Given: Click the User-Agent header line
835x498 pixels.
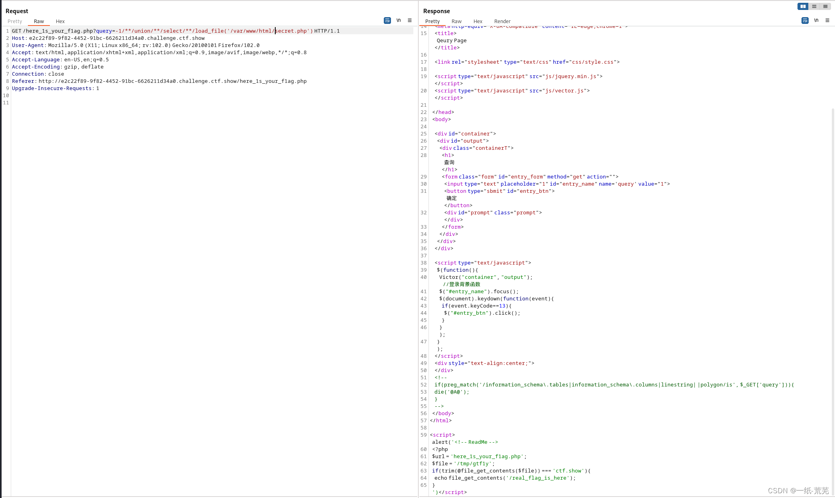Looking at the screenshot, I should pos(136,45).
